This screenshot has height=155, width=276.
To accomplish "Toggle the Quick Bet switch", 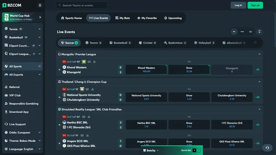I will tap(197, 150).
